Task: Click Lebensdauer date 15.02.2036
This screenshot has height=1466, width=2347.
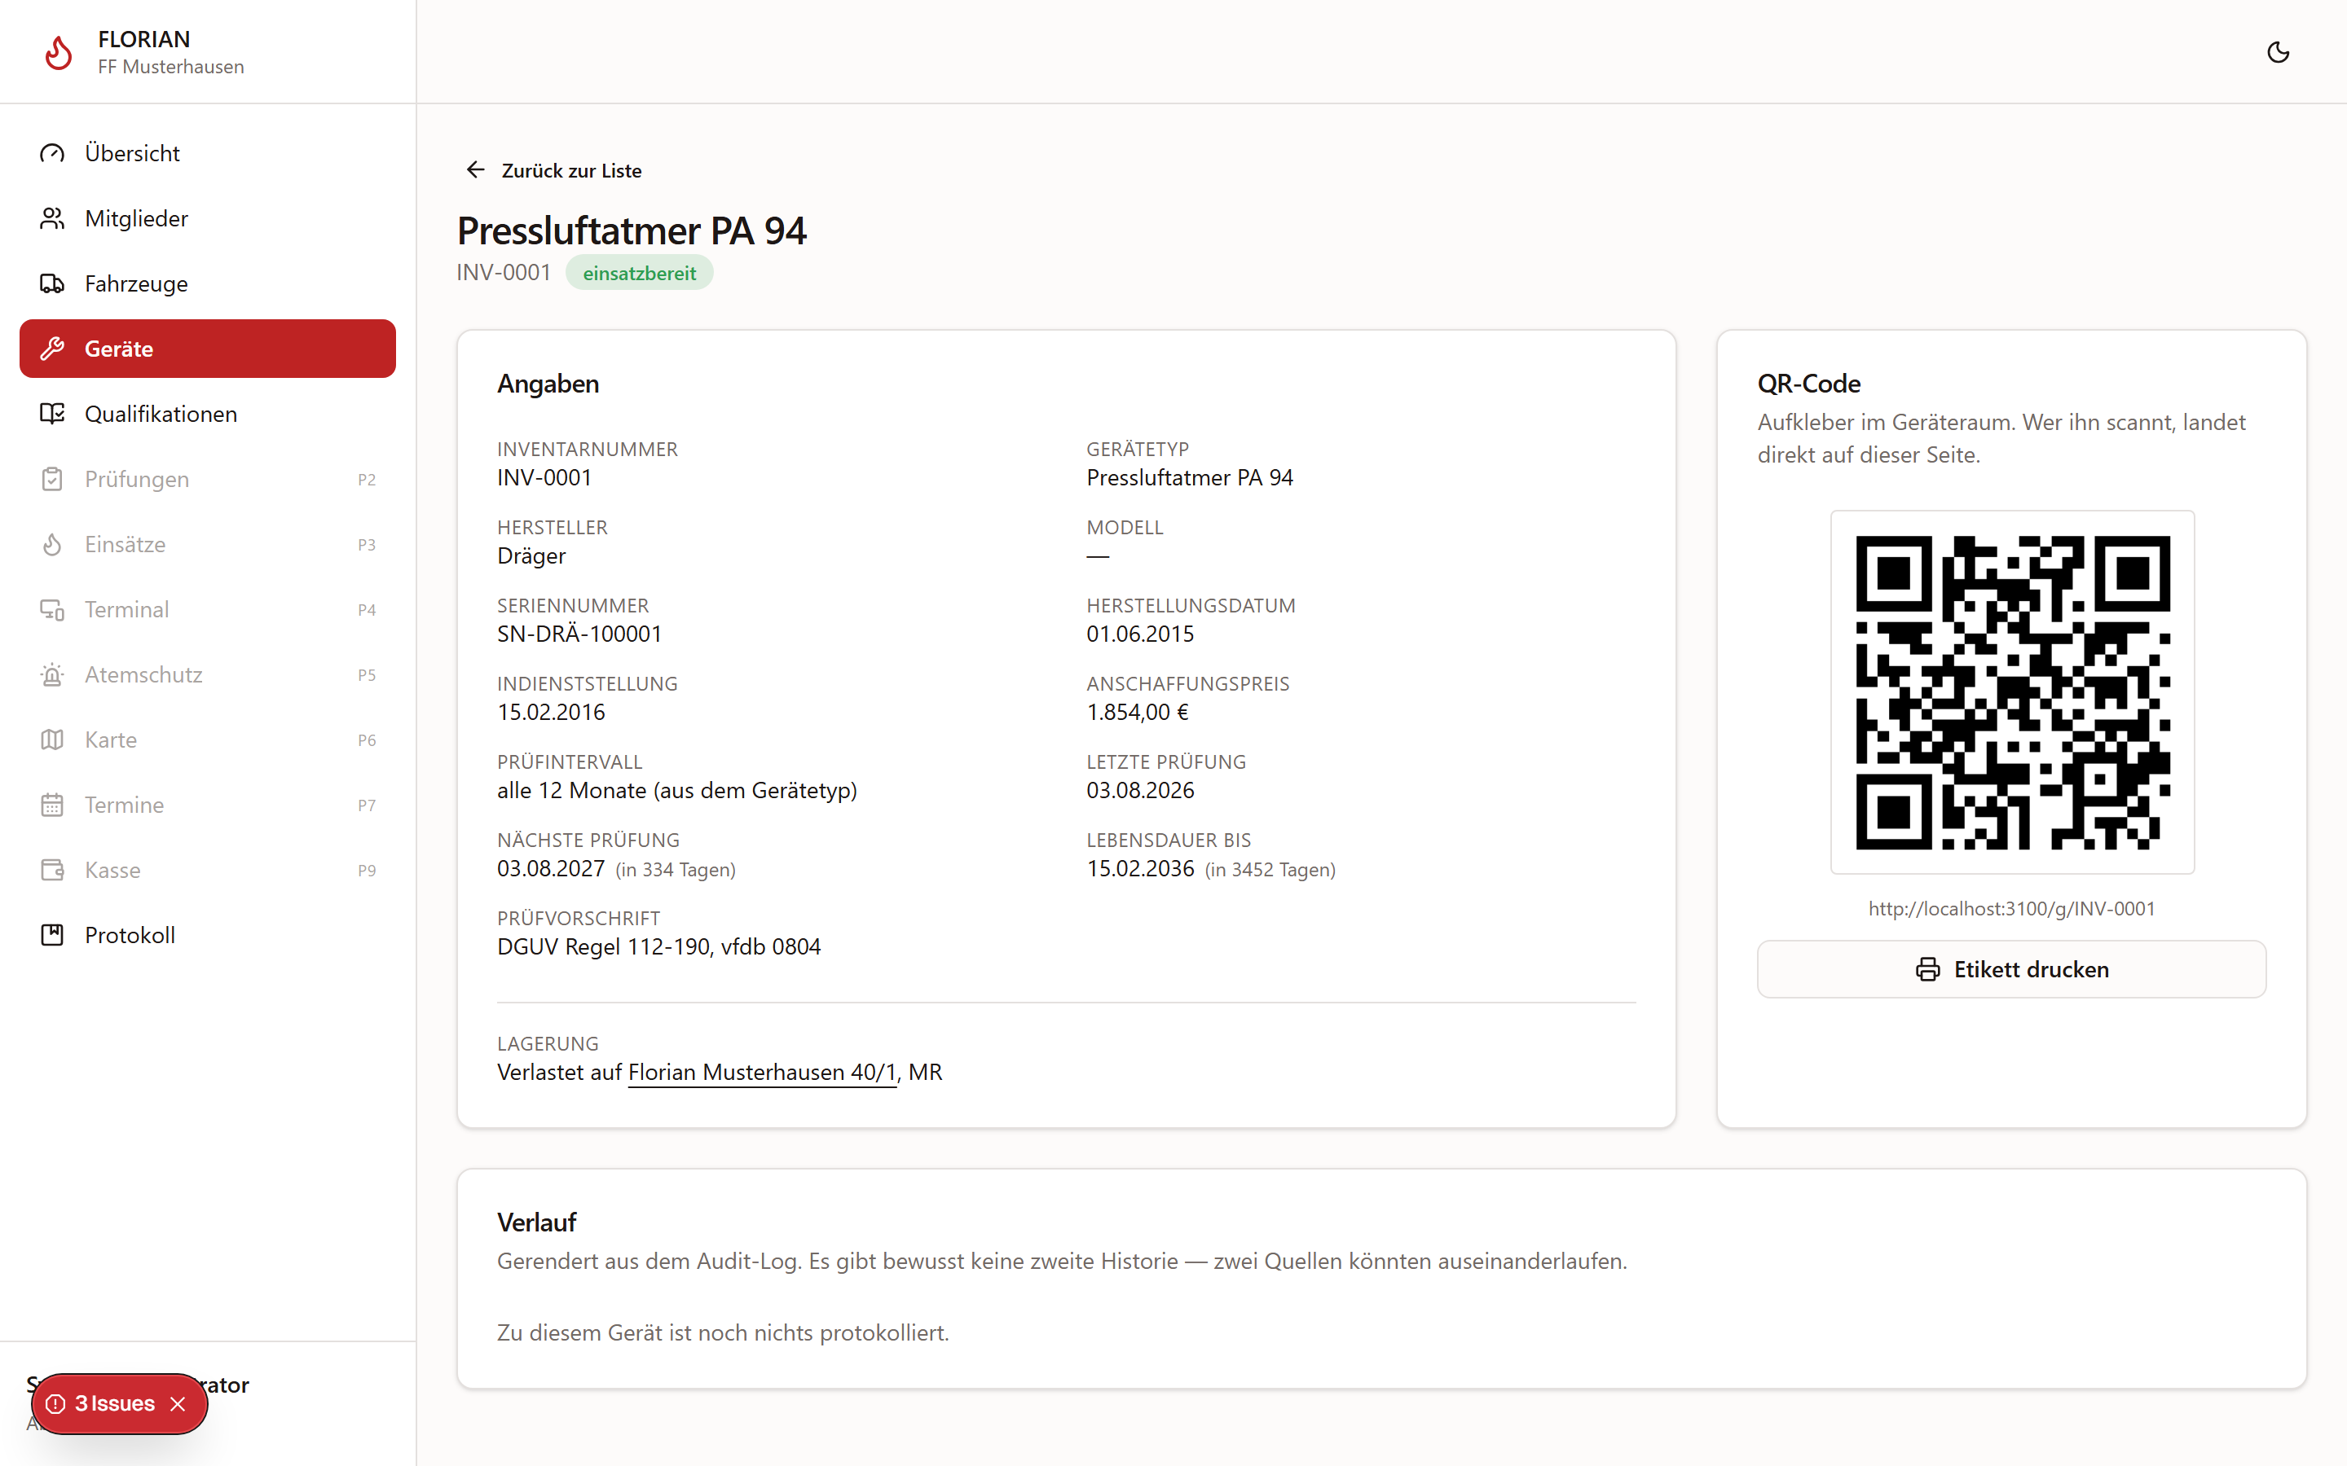Action: pyautogui.click(x=1141, y=869)
